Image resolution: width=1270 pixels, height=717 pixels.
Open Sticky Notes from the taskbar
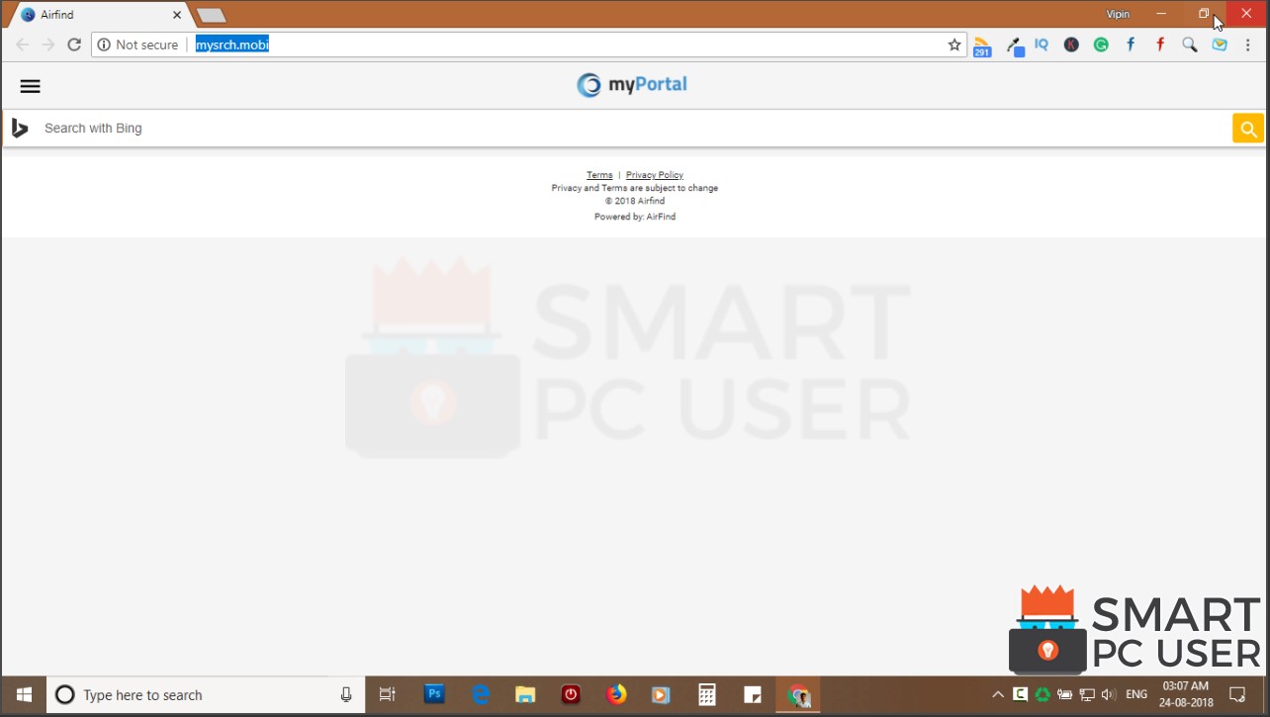753,695
